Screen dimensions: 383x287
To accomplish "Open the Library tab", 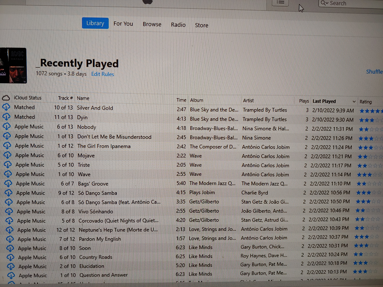I will click(95, 23).
